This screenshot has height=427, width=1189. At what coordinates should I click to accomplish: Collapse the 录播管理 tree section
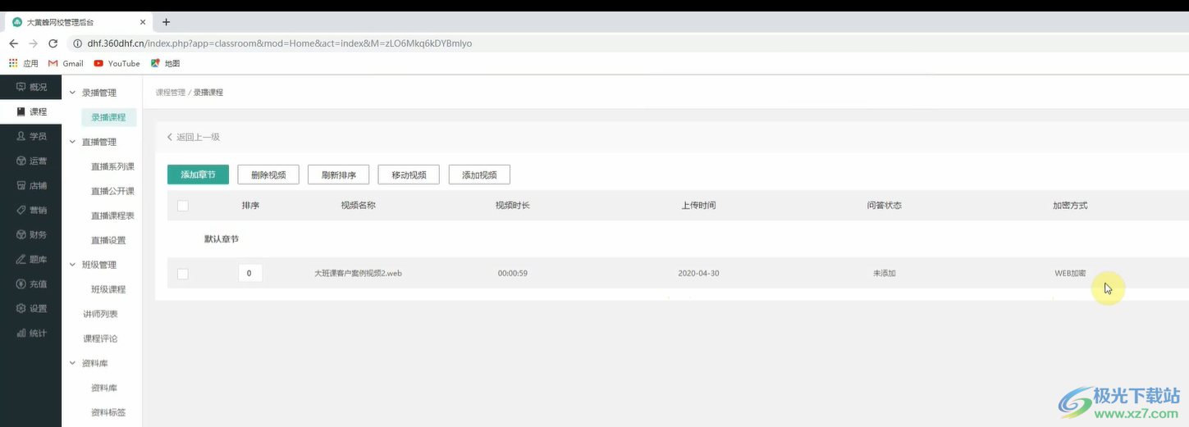(73, 93)
